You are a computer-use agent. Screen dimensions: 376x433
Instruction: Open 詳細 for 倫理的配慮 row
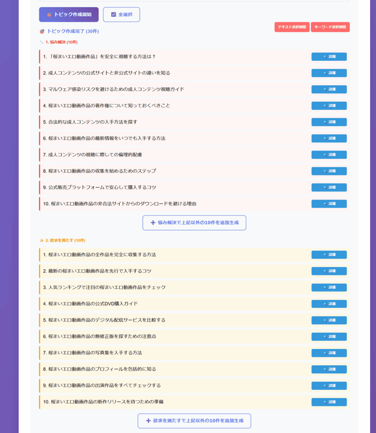[329, 155]
